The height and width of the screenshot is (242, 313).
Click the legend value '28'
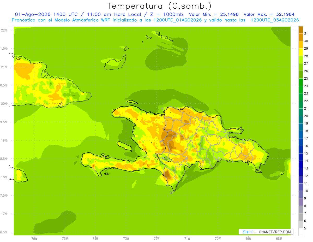tap(306, 56)
